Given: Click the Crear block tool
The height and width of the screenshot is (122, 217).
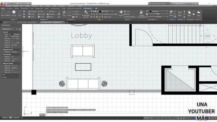Looking at the screenshot, I should 127,12.
